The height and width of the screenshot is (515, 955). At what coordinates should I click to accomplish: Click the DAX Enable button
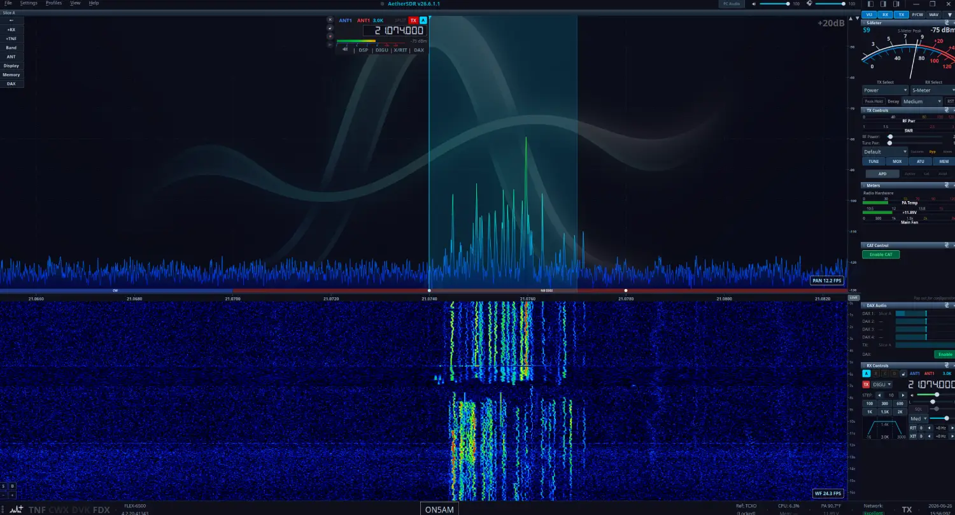coord(945,355)
